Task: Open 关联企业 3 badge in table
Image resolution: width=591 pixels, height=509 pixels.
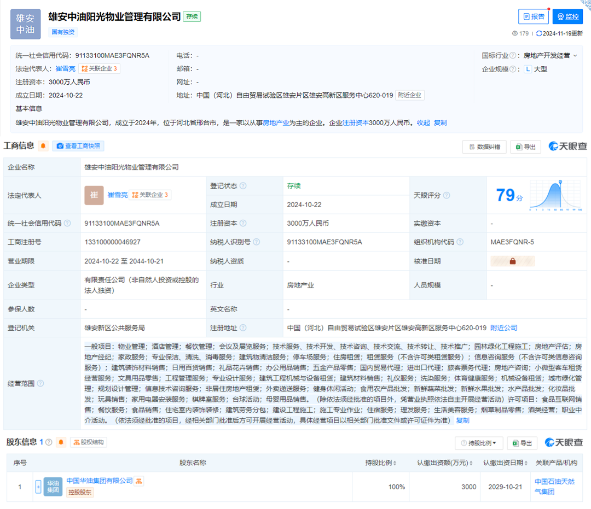Action: [x=150, y=195]
